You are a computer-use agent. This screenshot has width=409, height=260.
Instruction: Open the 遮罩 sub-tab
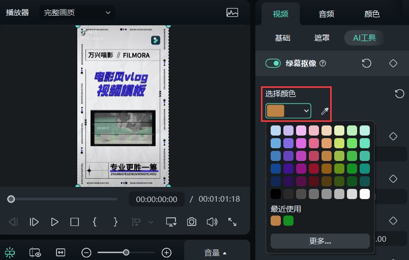[322, 38]
